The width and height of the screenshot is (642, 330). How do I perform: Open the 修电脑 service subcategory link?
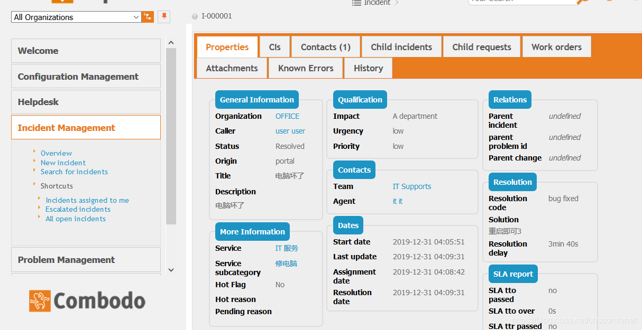[x=286, y=263]
